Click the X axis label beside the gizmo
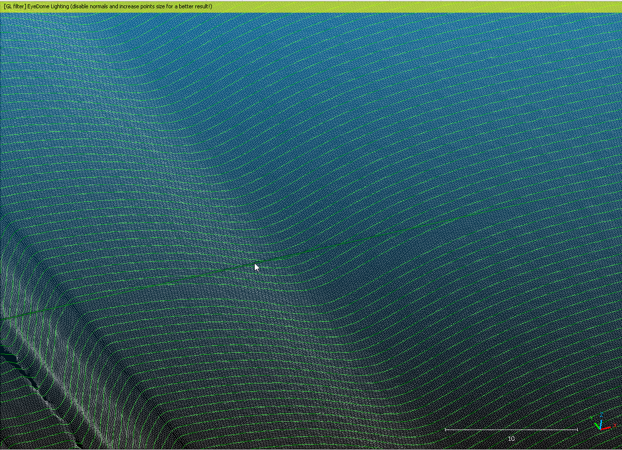The height and width of the screenshot is (450, 622). click(x=615, y=425)
